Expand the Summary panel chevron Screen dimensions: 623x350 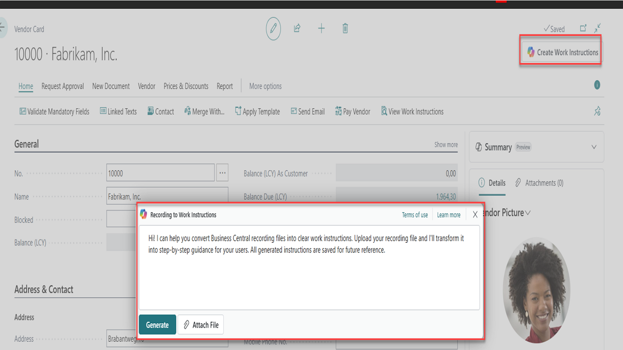coord(594,147)
